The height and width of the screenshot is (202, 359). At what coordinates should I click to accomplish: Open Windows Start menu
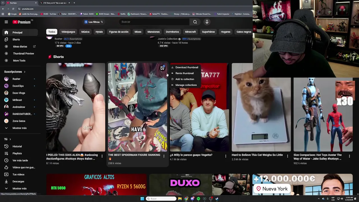[x=142, y=199]
